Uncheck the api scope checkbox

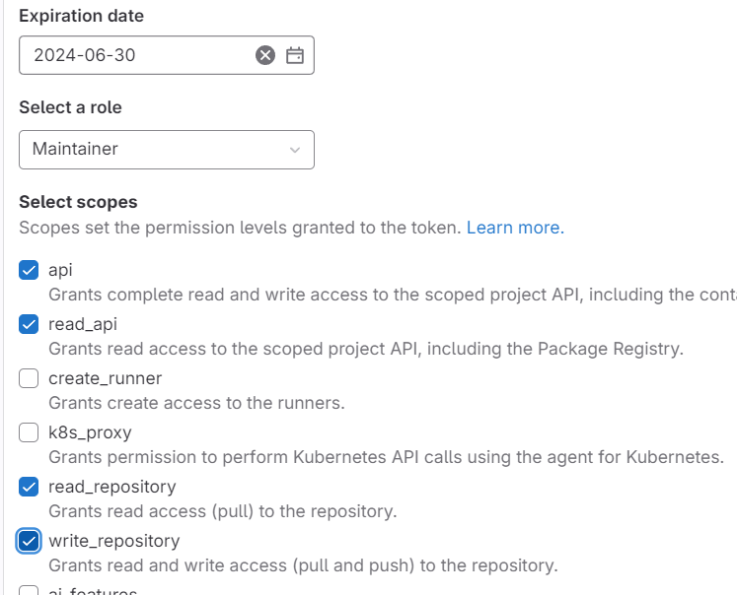point(30,270)
